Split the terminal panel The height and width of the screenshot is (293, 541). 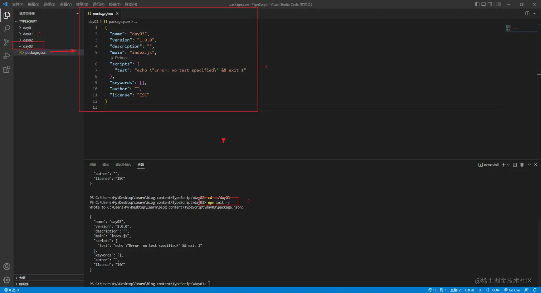pos(515,165)
